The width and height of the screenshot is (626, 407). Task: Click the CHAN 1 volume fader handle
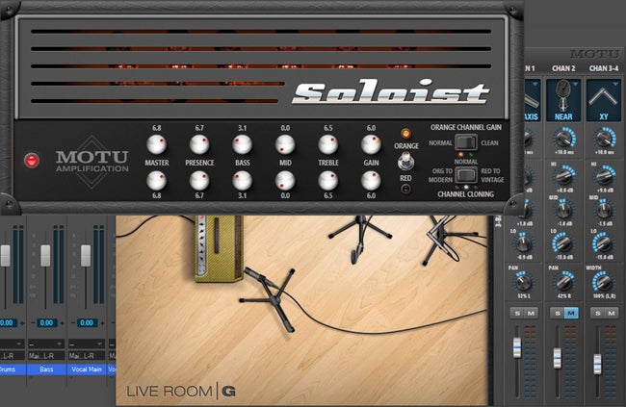tap(517, 347)
